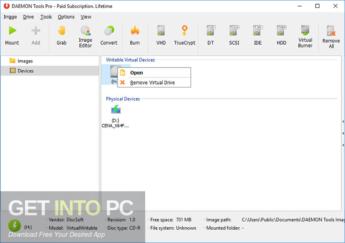Open the TrueCrypt key tool
The height and width of the screenshot is (243, 345).
coord(184,30)
